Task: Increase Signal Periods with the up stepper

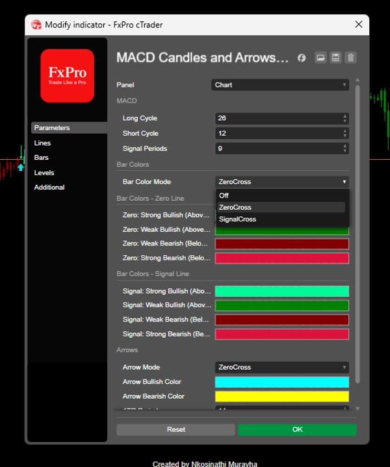Action: pyautogui.click(x=345, y=145)
